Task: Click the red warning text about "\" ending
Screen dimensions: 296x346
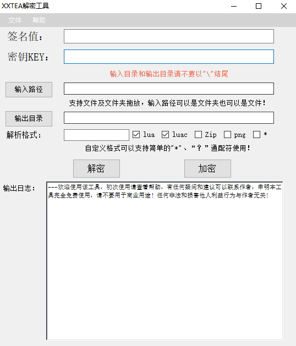Action: [169, 74]
